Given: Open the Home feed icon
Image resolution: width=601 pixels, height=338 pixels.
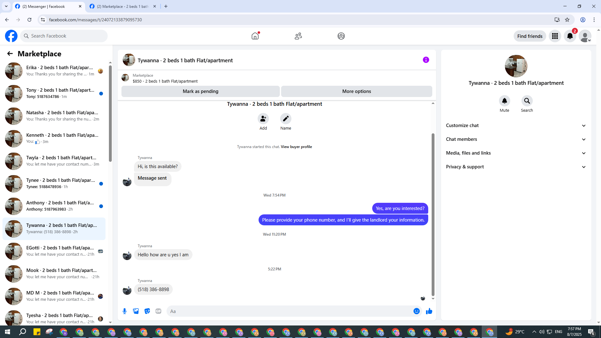Looking at the screenshot, I should [255, 36].
